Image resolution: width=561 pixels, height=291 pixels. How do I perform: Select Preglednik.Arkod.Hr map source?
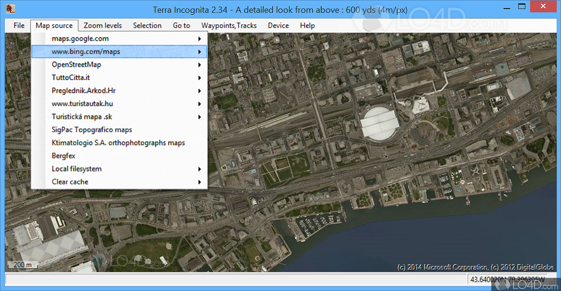(x=84, y=91)
